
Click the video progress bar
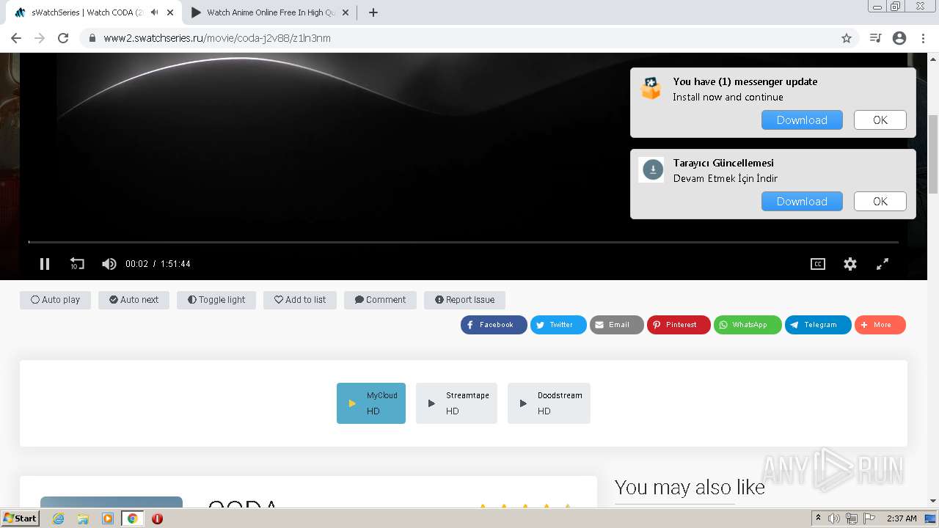tap(464, 242)
